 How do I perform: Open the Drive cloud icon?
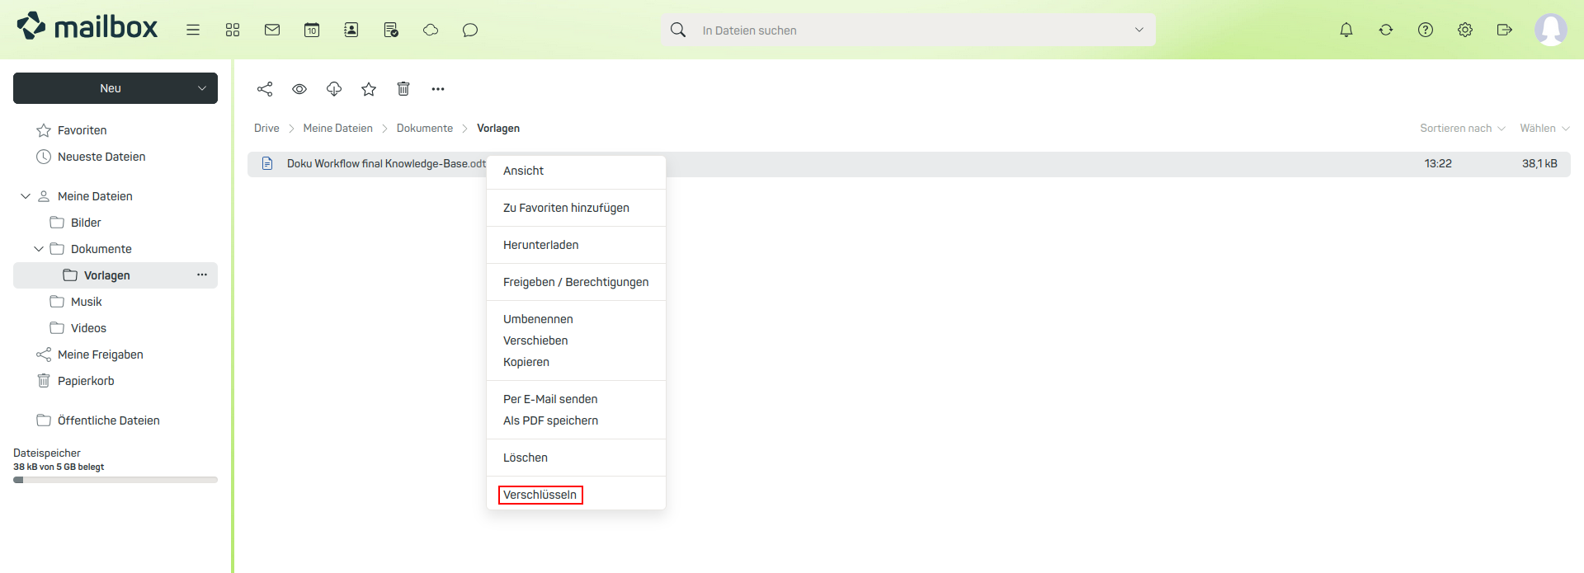431,30
